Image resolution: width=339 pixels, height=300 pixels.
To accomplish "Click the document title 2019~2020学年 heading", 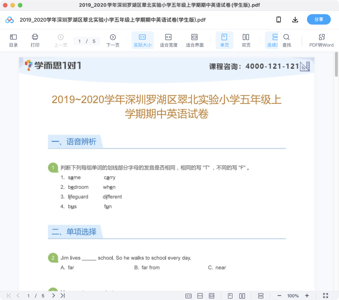I will pos(166,106).
